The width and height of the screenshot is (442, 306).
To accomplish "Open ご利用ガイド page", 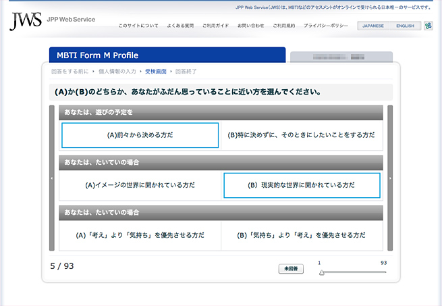I will (x=215, y=26).
